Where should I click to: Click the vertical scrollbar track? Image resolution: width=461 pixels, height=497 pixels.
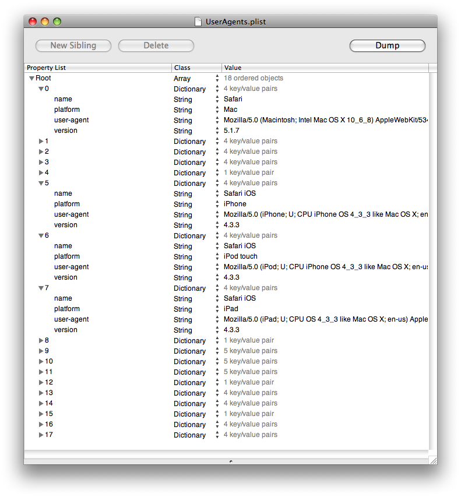pyautogui.click(x=433, y=260)
